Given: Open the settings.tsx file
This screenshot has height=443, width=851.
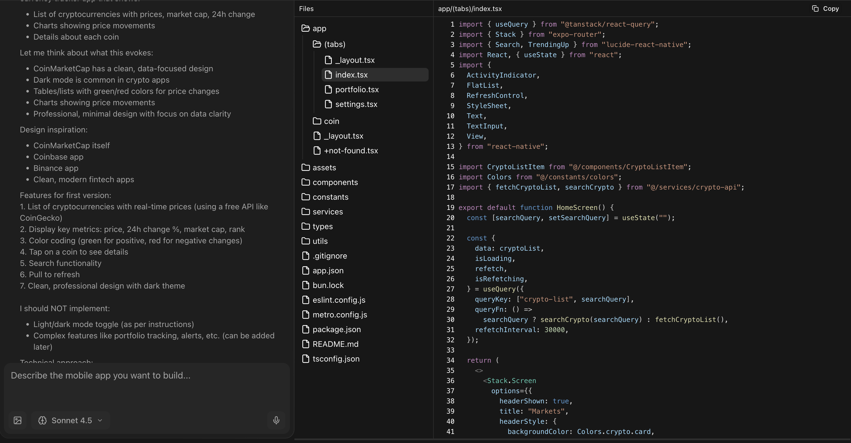Looking at the screenshot, I should tap(356, 104).
